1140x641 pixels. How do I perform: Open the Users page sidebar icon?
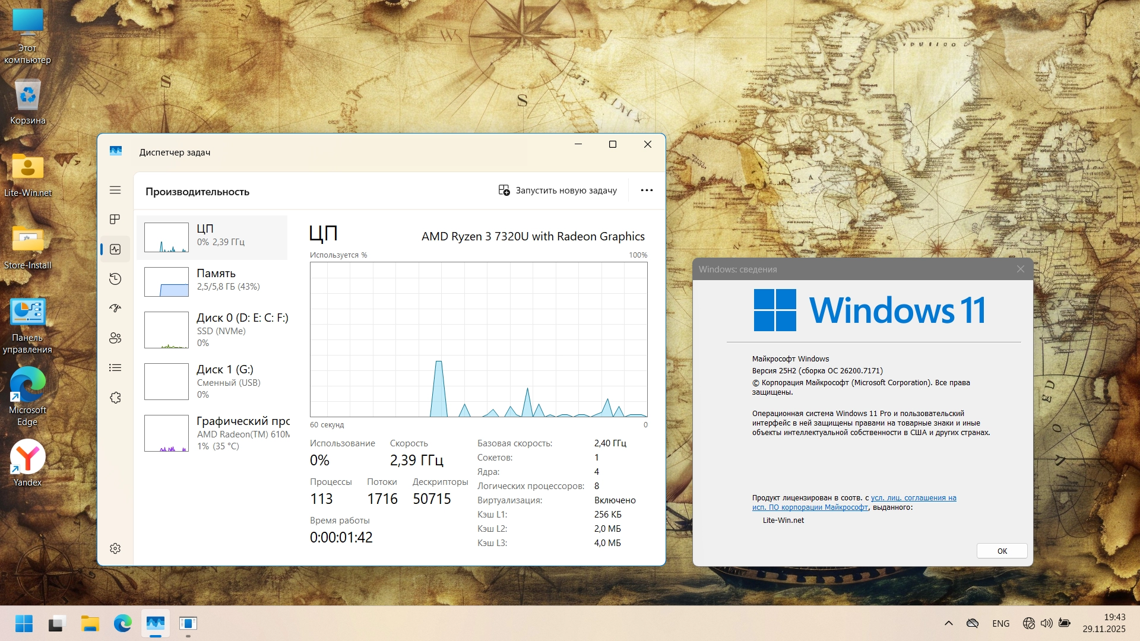115,338
